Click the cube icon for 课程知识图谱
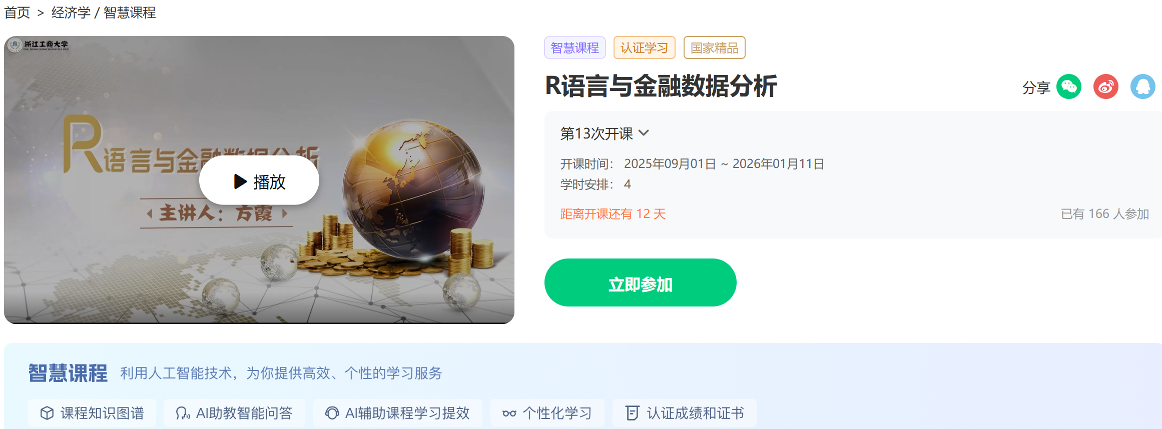 coord(47,413)
